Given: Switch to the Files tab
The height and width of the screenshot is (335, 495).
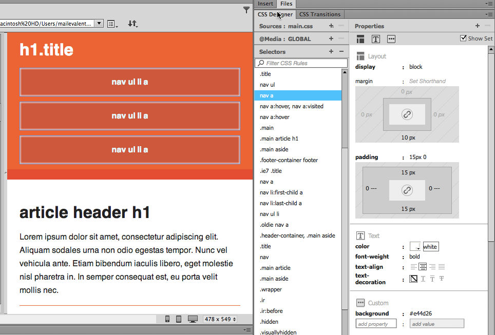Looking at the screenshot, I should click(x=286, y=4).
